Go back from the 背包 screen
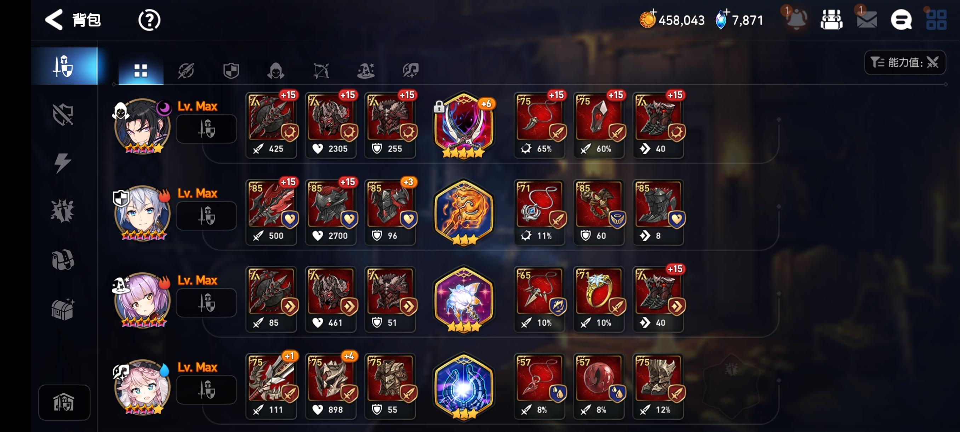 (54, 19)
